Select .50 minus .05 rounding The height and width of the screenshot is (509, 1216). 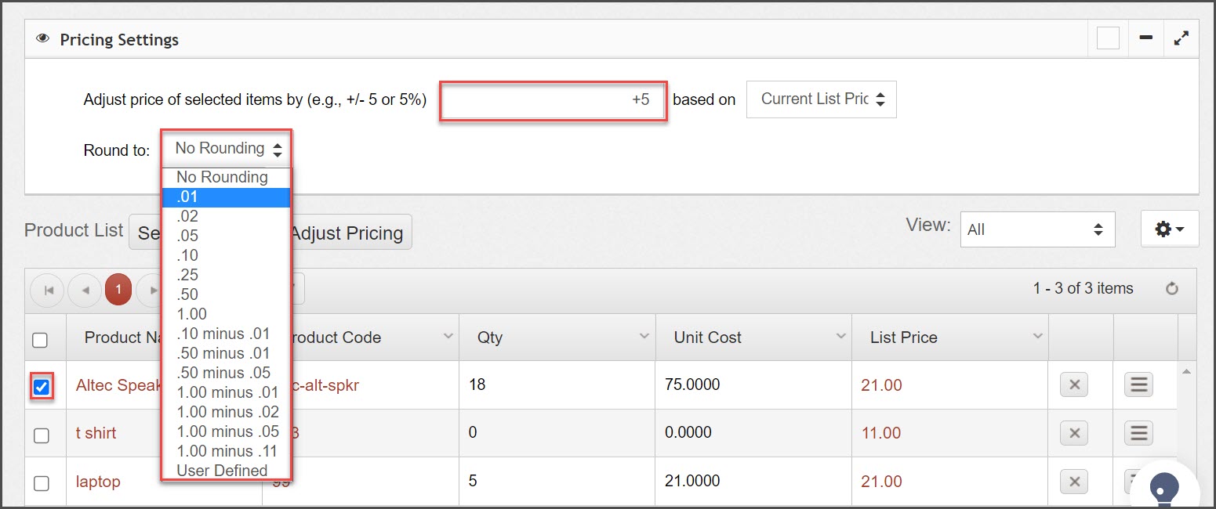coord(226,373)
